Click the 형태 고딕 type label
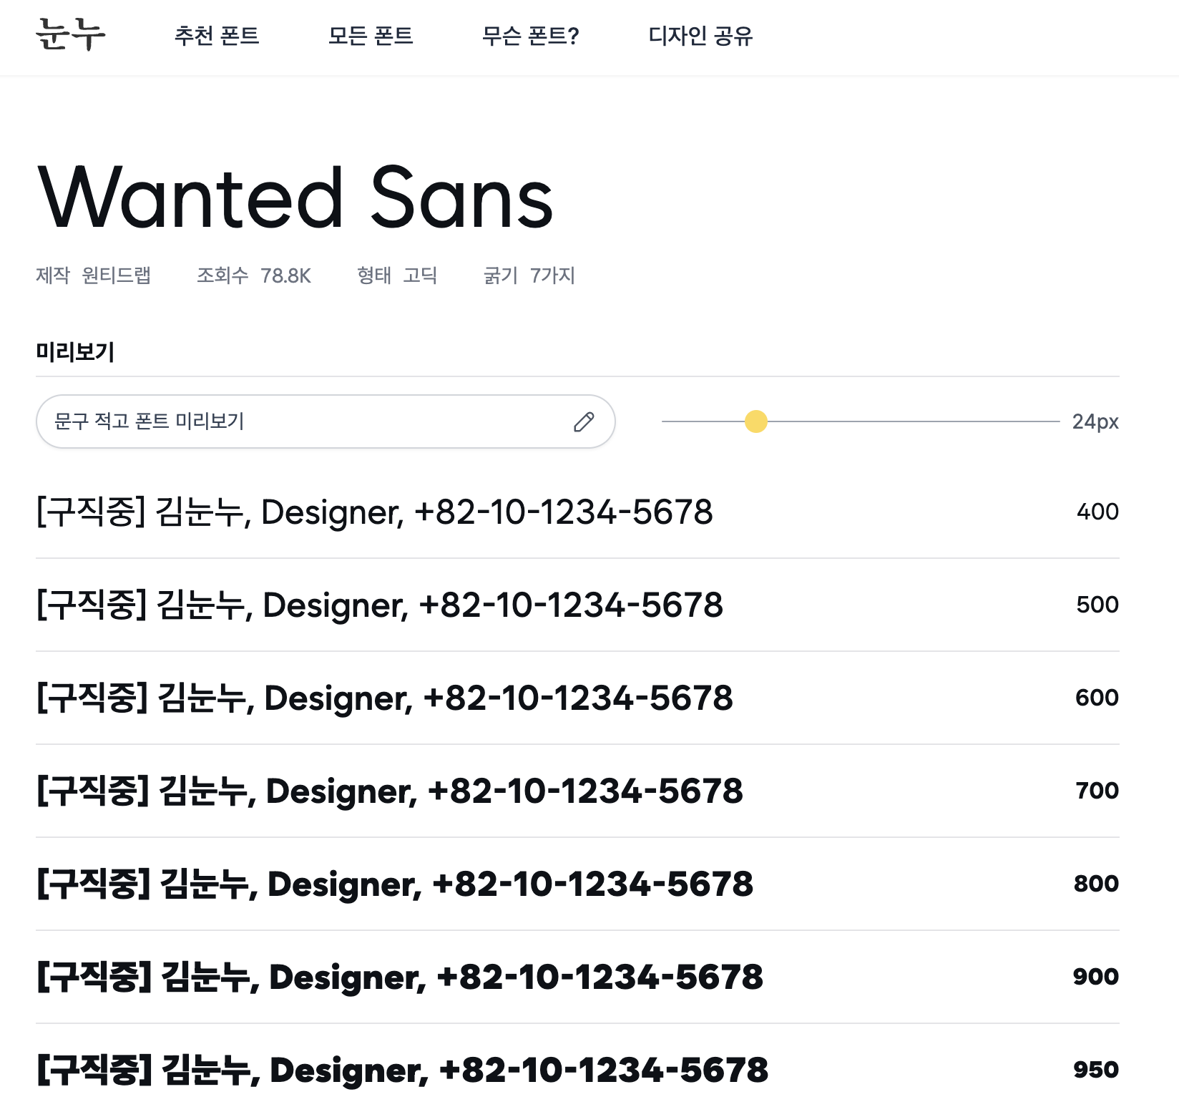Image resolution: width=1179 pixels, height=1112 pixels. (x=397, y=275)
